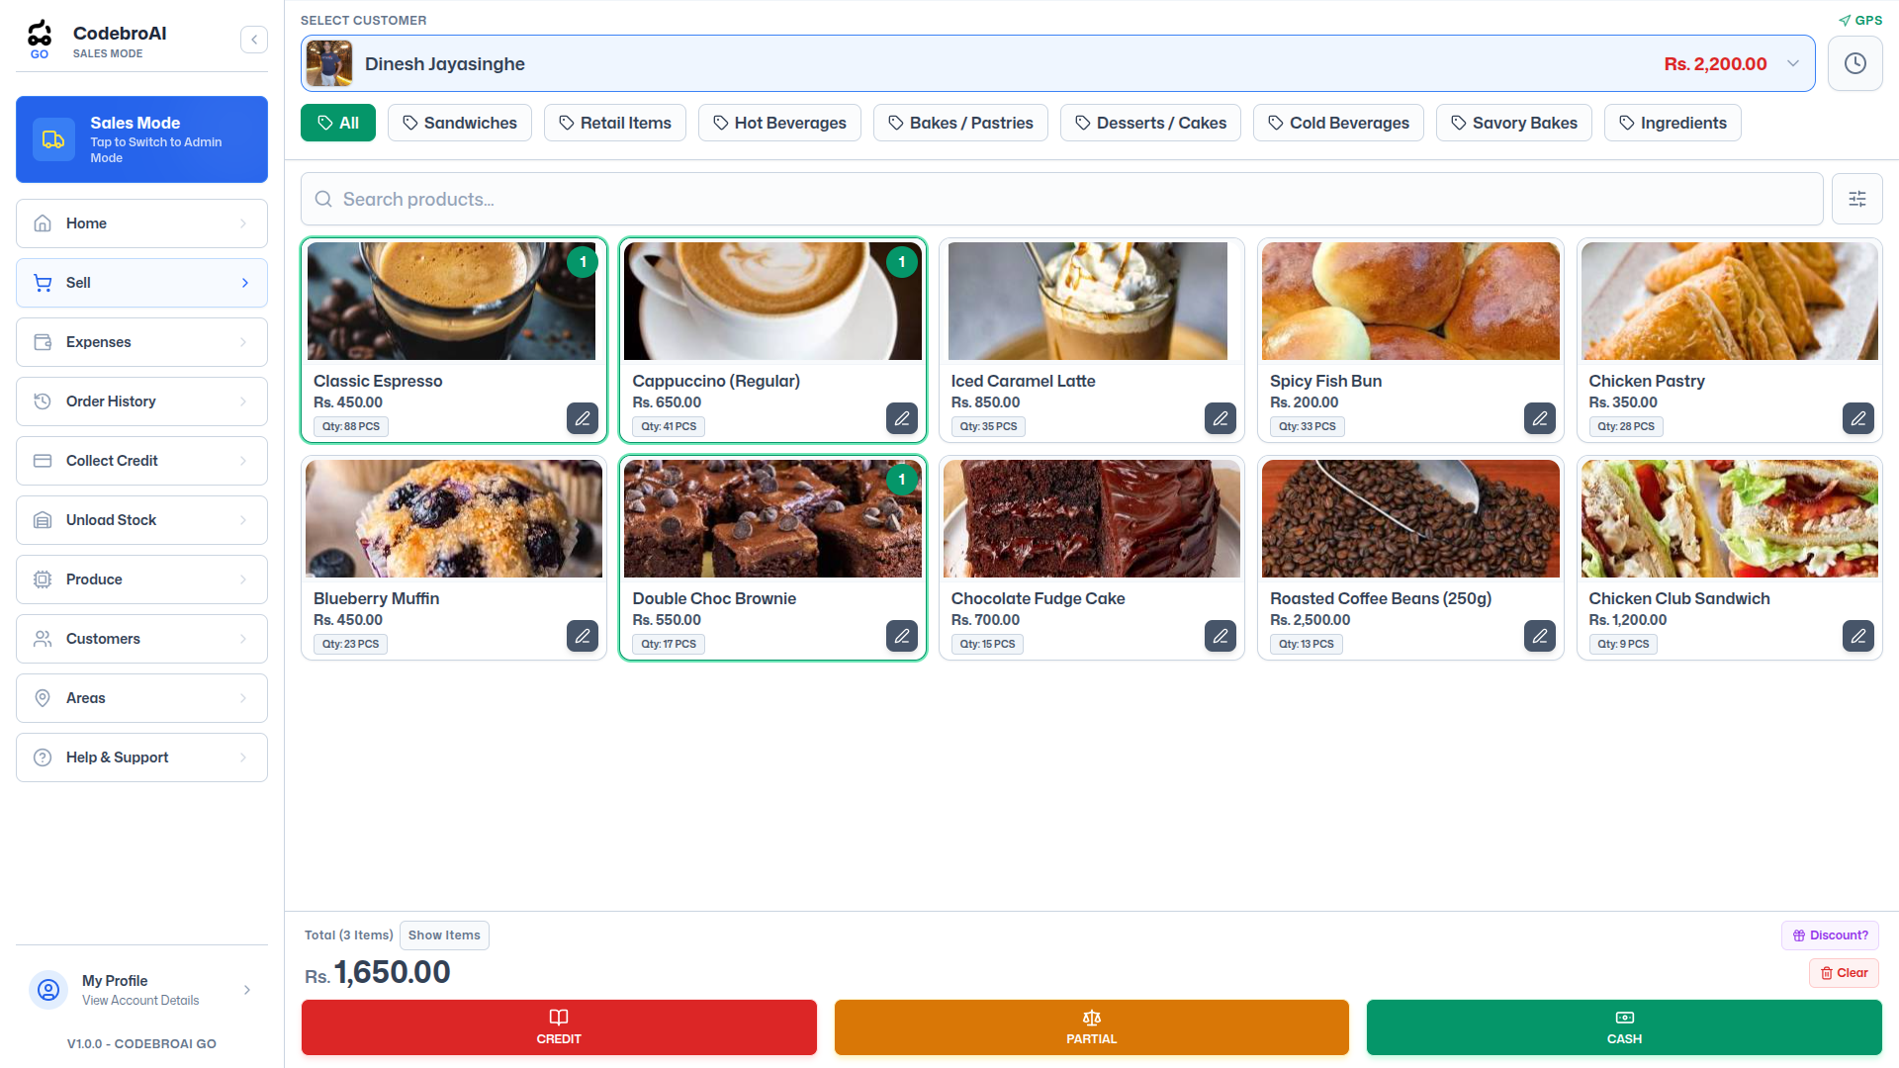Edit Cappuccino (Regular) pencil icon
The height and width of the screenshot is (1068, 1899).
(902, 418)
